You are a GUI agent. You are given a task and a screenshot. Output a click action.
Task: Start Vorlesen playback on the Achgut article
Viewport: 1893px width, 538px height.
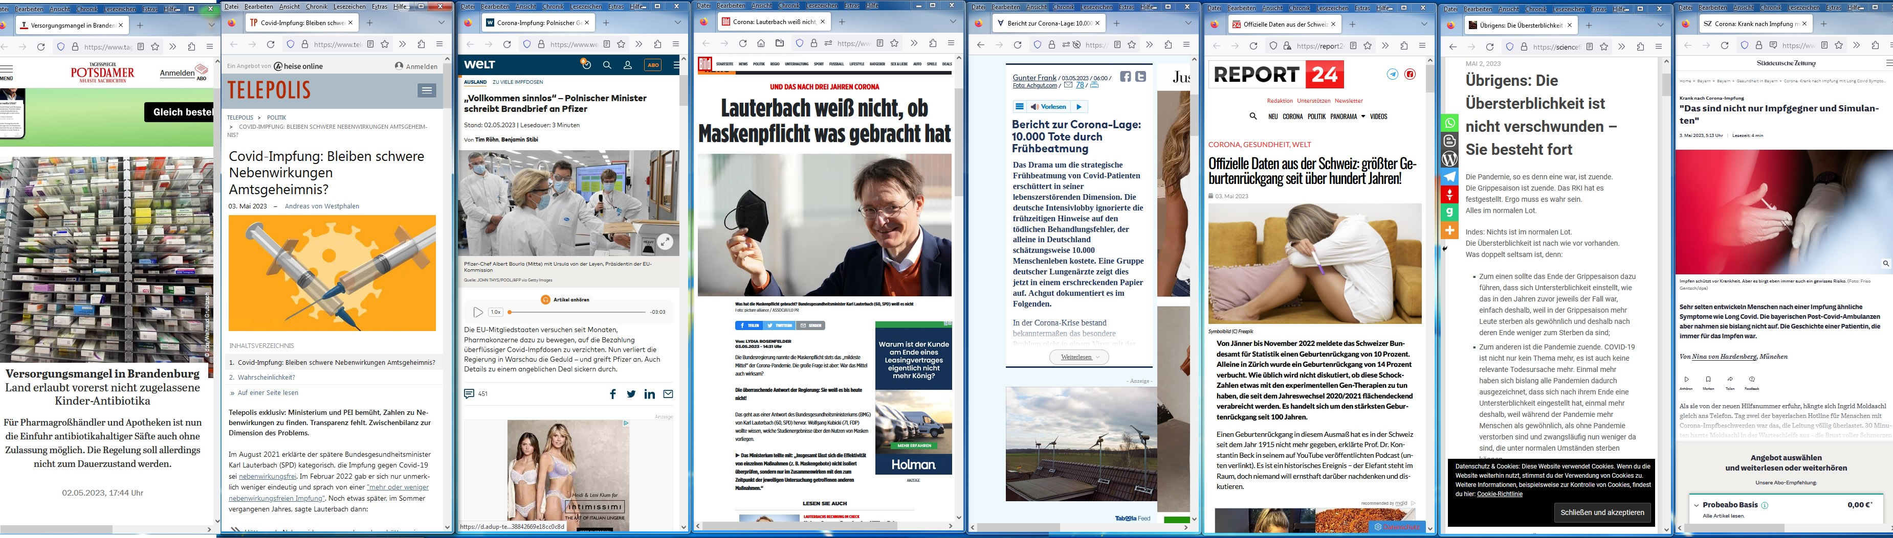(1079, 106)
